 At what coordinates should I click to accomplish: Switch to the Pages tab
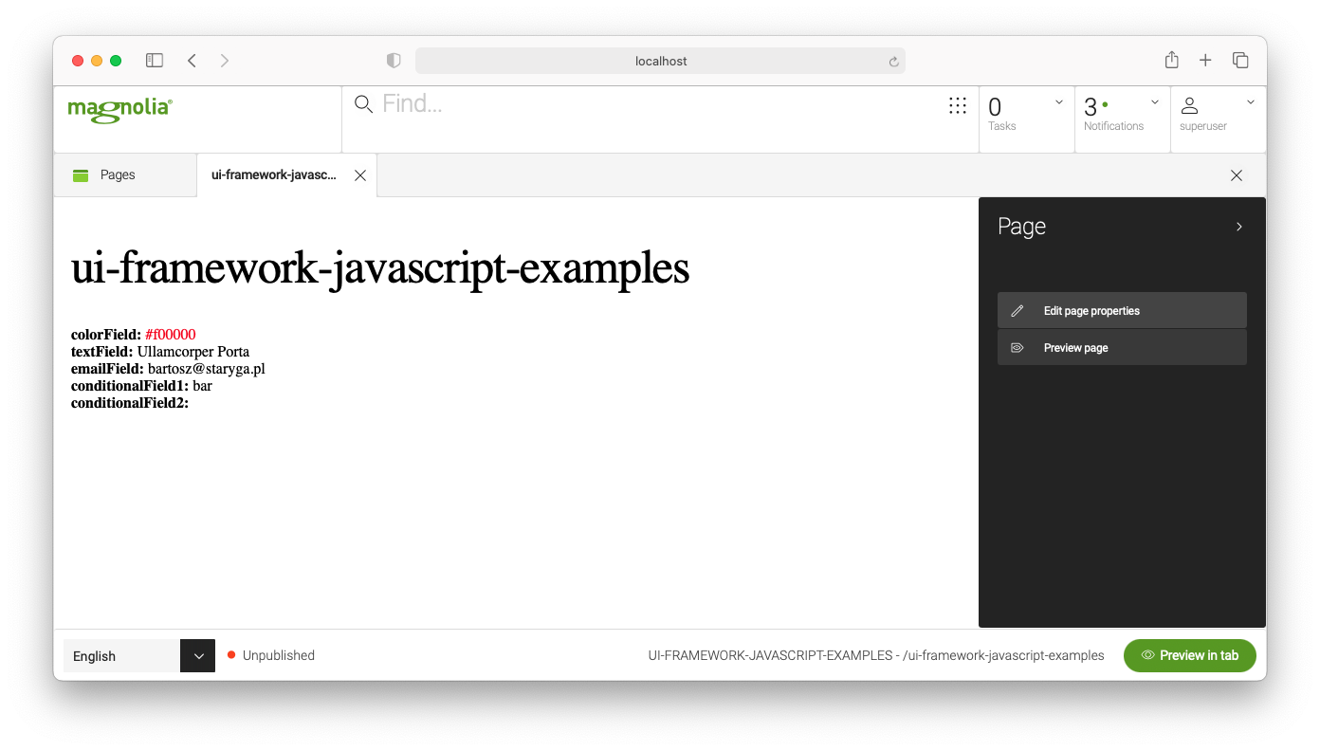(x=117, y=174)
